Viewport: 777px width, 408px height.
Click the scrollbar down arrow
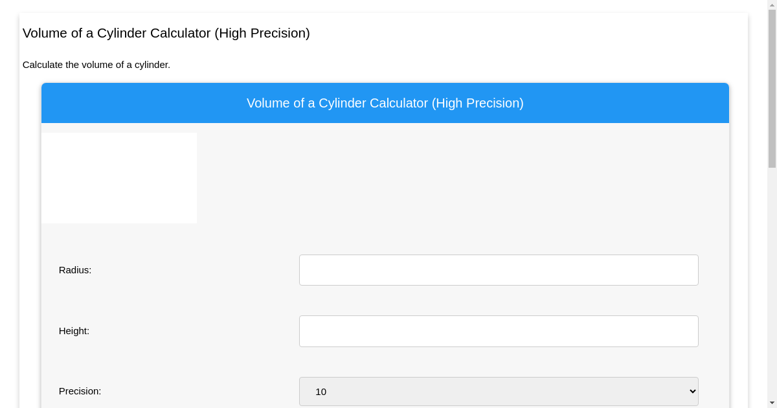[x=772, y=403]
